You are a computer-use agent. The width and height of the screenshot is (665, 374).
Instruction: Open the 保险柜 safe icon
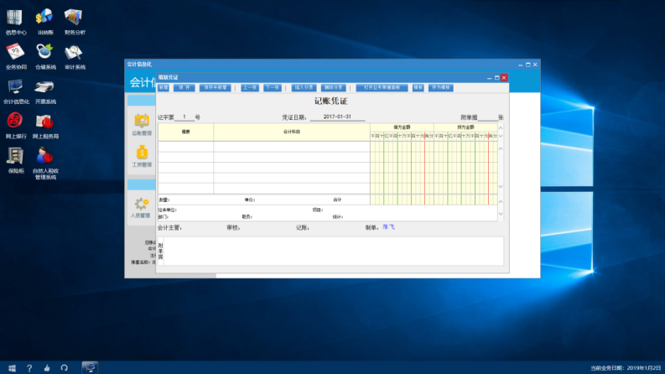pos(15,160)
